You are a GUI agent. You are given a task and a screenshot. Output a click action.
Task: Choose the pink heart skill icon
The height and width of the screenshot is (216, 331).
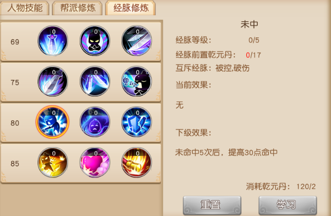[95, 162]
